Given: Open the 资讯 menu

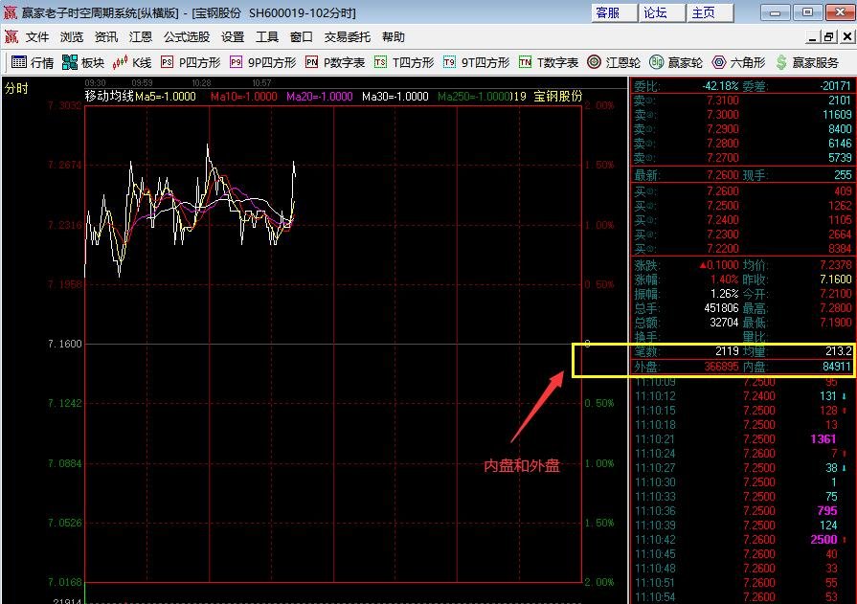Looking at the screenshot, I should (106, 36).
